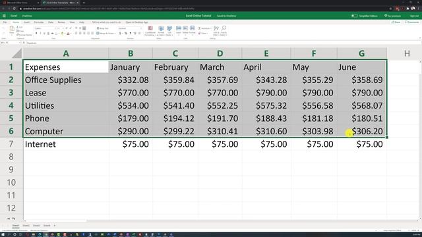
Task: Select cell containing $306.20
Action: click(x=362, y=131)
